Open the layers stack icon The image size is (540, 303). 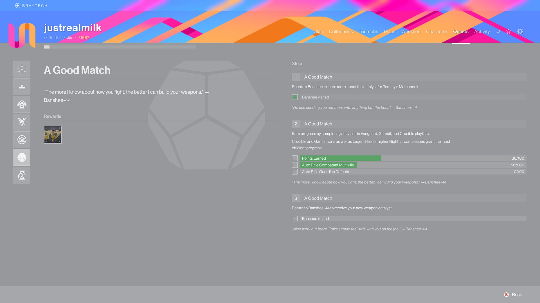(x=508, y=32)
